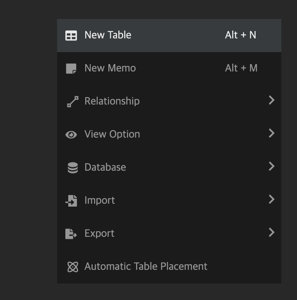Viewport: 297px width, 300px height.
Task: Click the Export file arrow icon
Action: click(x=71, y=234)
